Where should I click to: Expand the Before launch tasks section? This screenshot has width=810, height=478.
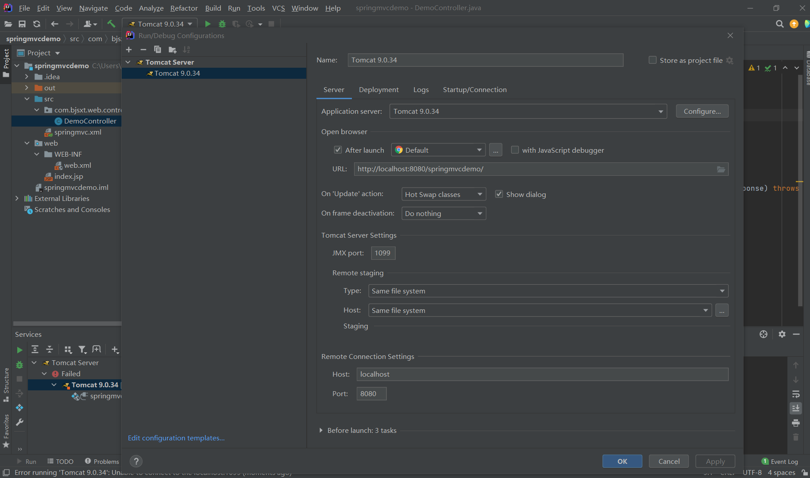tap(321, 430)
